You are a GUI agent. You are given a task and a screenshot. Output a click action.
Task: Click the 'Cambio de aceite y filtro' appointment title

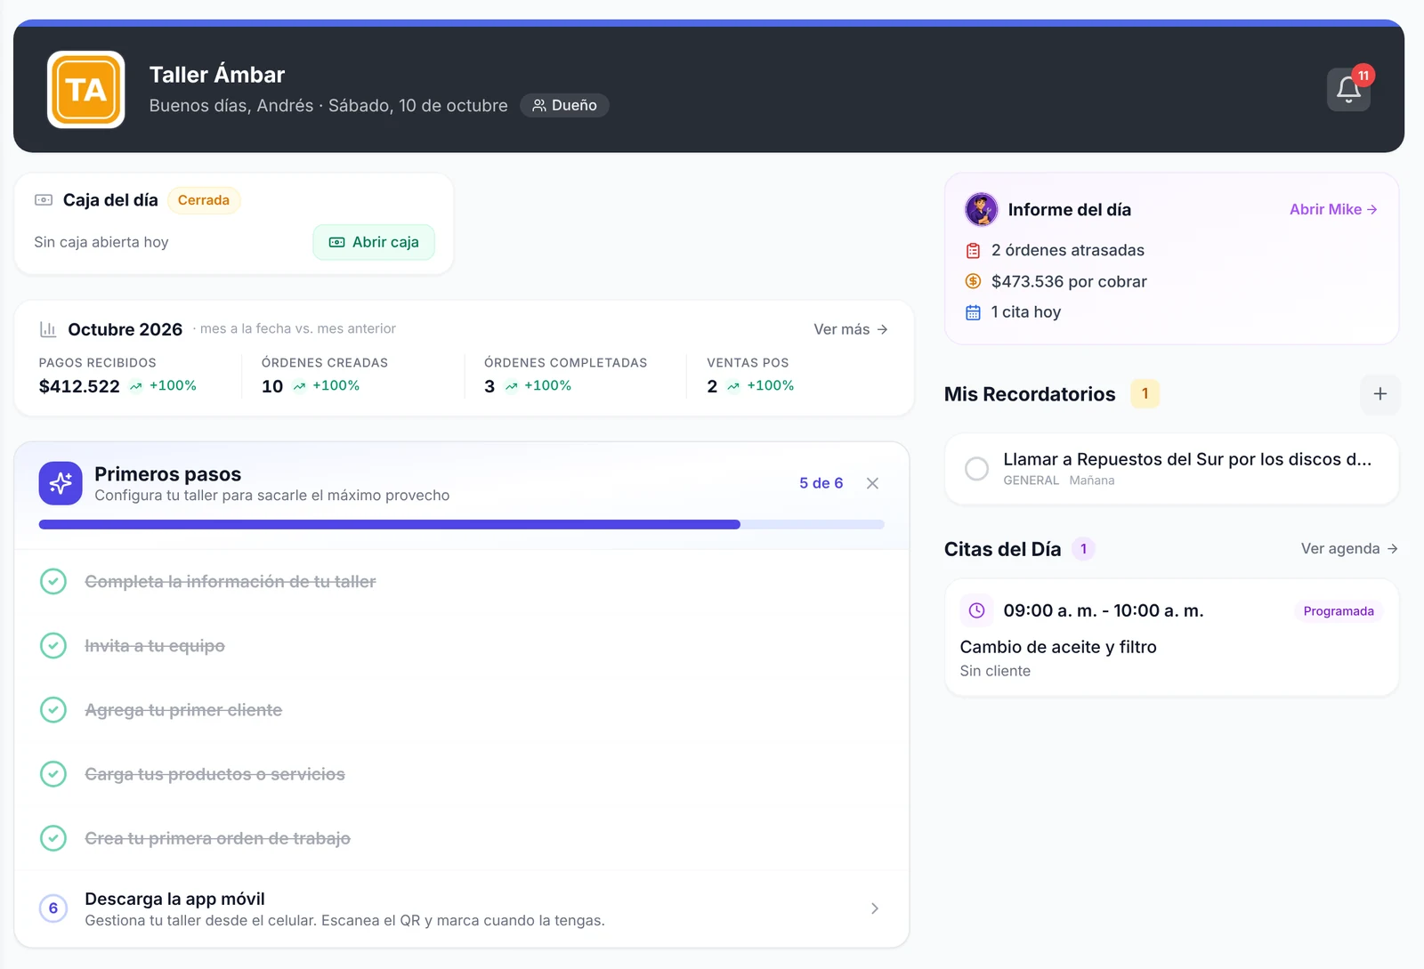point(1058,647)
